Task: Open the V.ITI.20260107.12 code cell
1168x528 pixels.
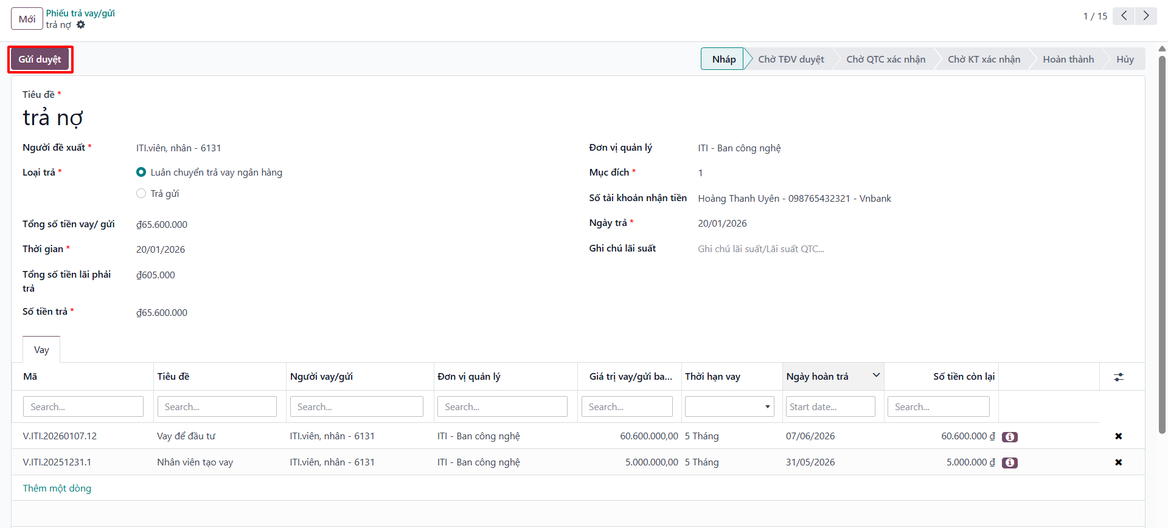Action: [x=60, y=436]
